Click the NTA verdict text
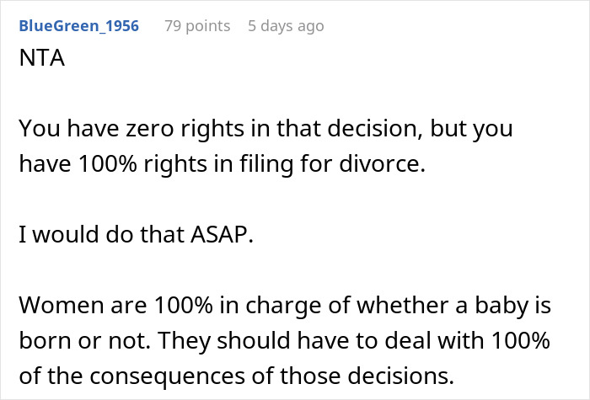 click(42, 58)
